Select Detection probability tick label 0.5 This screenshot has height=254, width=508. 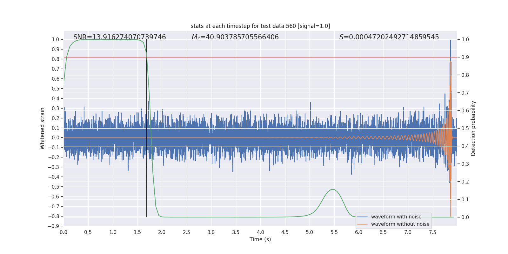pos(465,128)
